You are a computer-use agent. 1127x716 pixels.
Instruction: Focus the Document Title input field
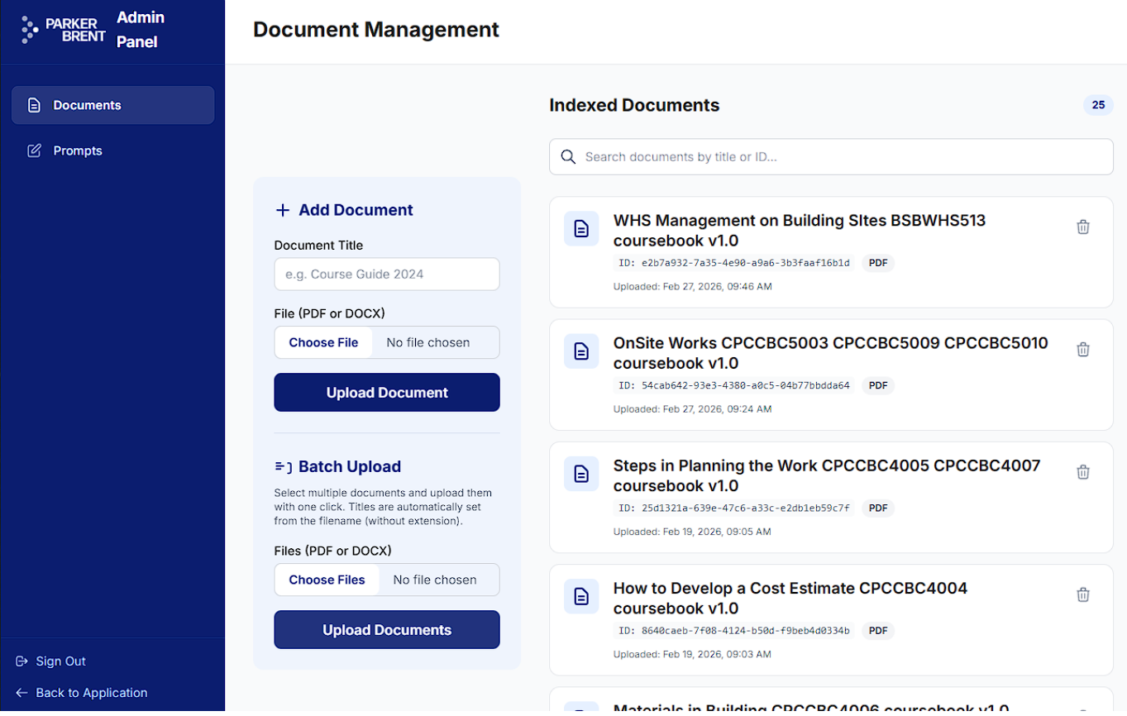[387, 274]
